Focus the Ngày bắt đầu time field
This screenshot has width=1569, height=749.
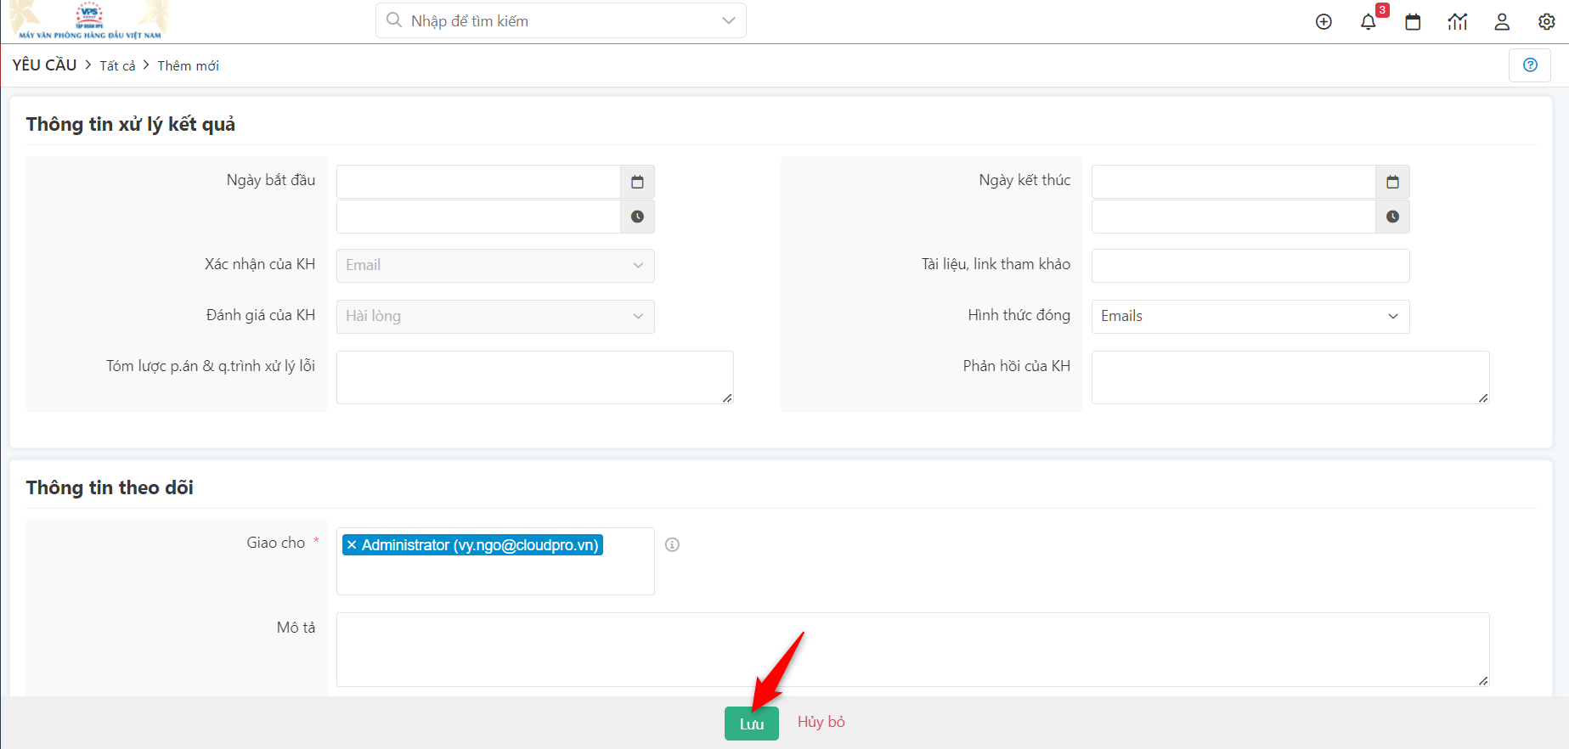coord(478,217)
